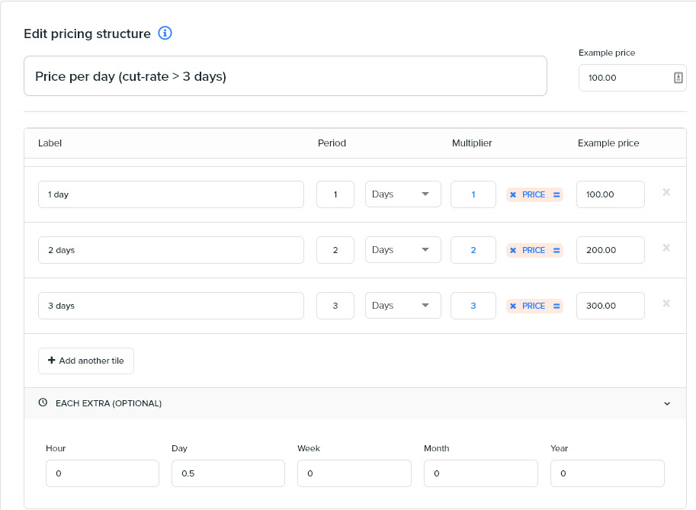Click the 200.00 example price field
696x510 pixels.
[x=611, y=250]
